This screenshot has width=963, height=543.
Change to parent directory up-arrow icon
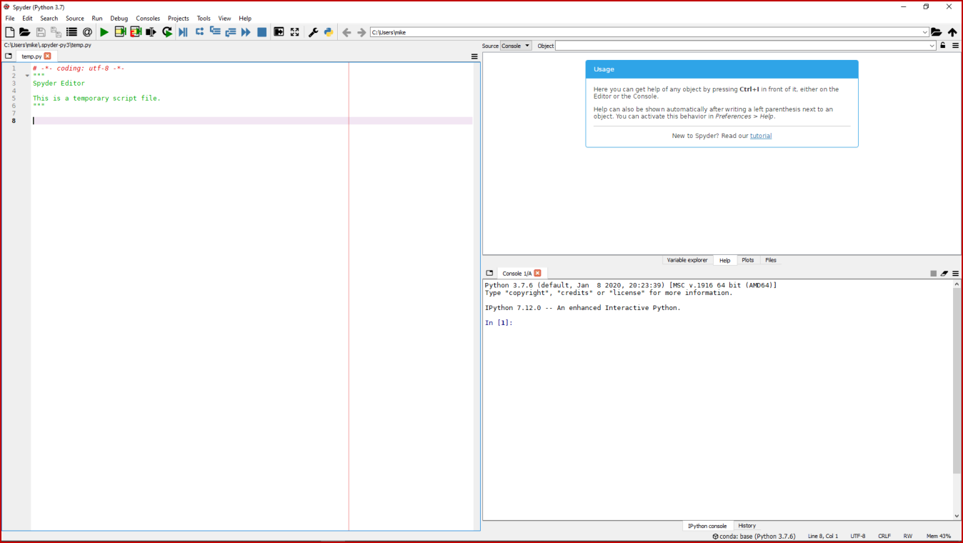pos(952,32)
